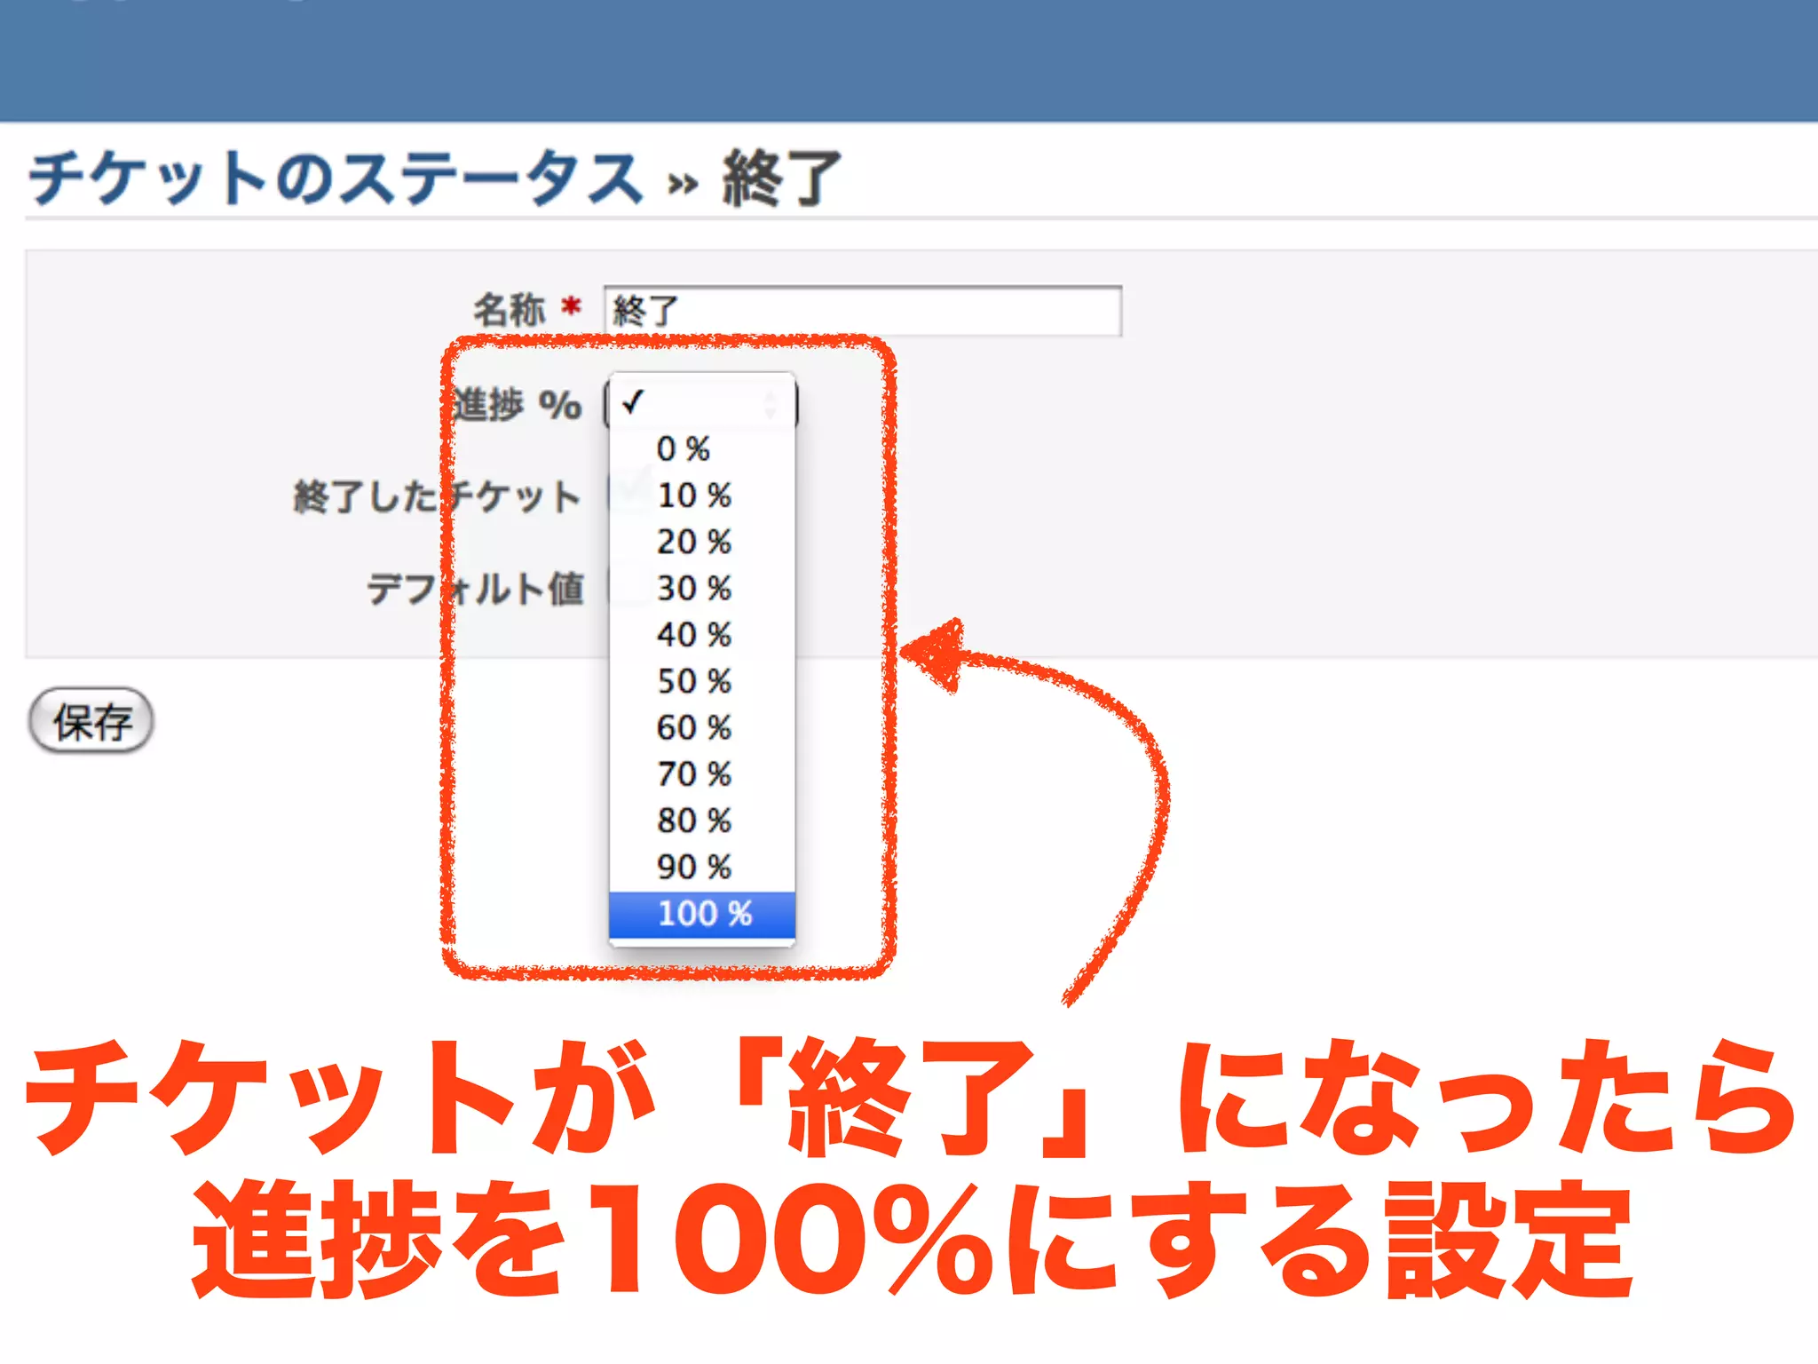This screenshot has width=1818, height=1364.
Task: Choose 70 % from progress dropdown
Action: pyautogui.click(x=701, y=773)
